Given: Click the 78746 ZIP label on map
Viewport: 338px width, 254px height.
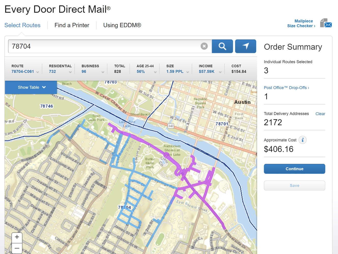Looking at the screenshot, I should pos(47,106).
